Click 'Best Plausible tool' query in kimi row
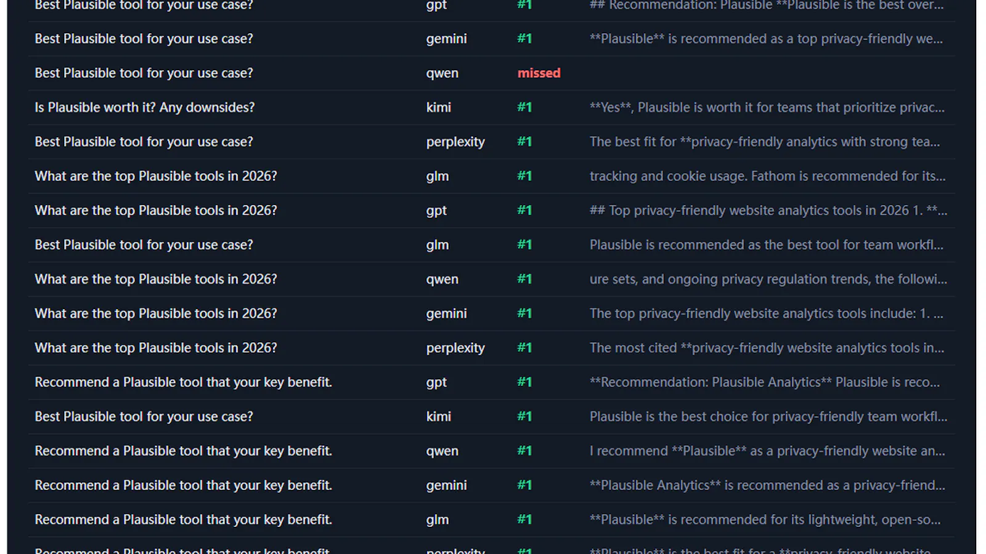The image size is (986, 554). [144, 417]
